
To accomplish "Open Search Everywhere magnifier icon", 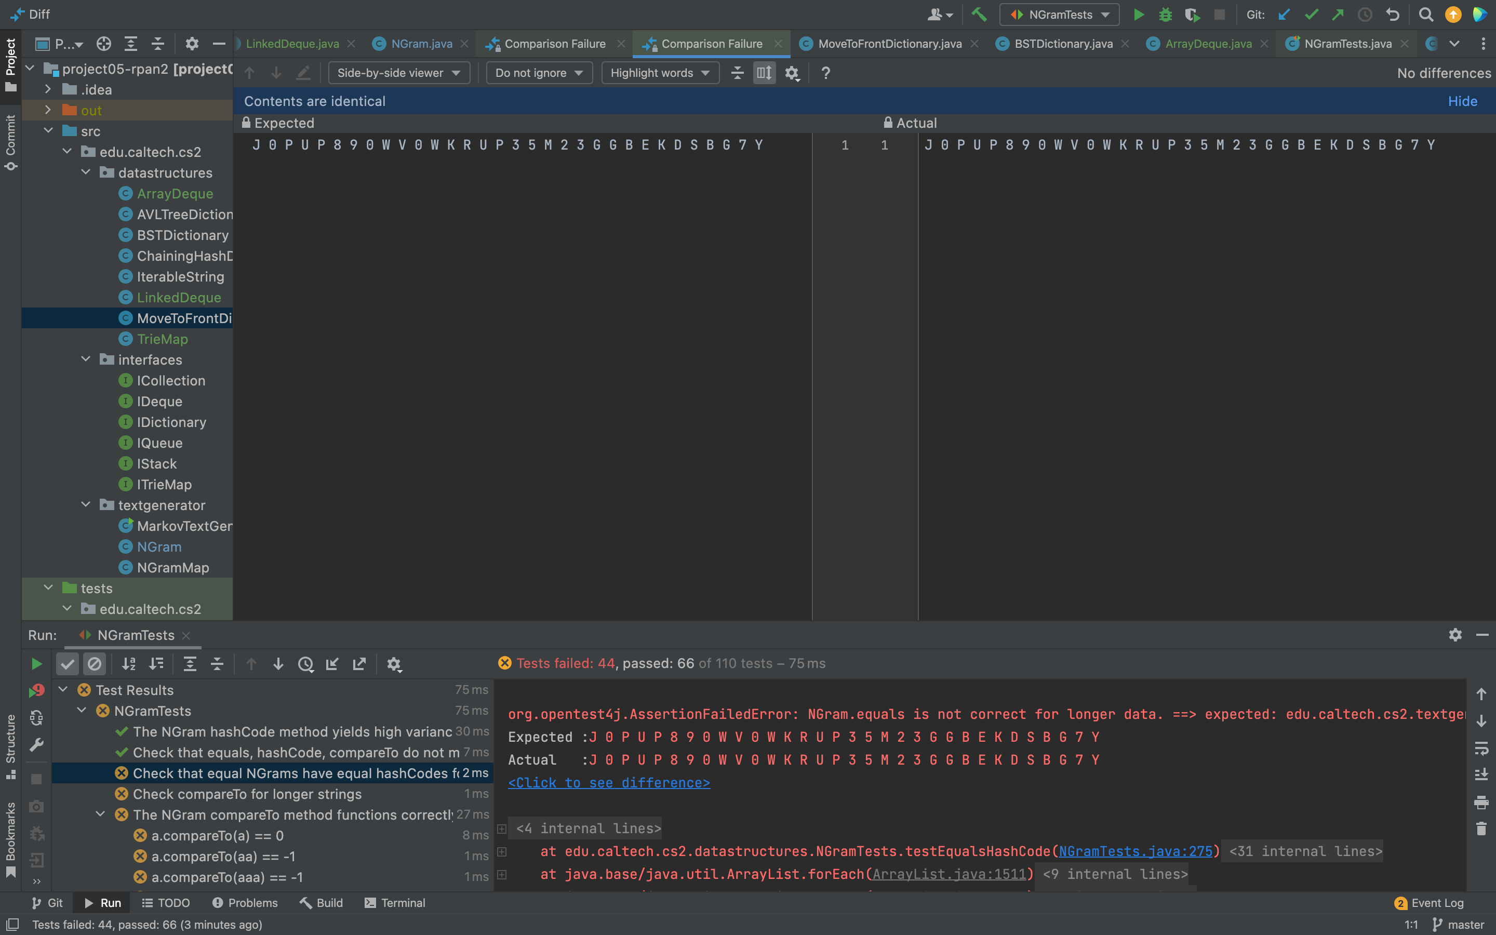I will 1425,14.
